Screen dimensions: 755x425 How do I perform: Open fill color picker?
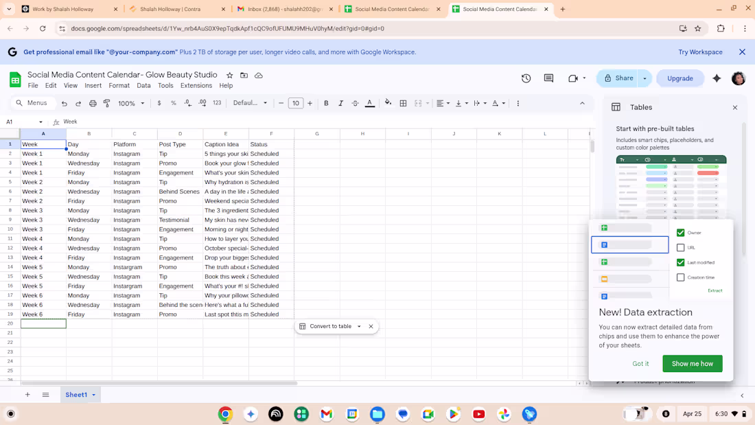pos(388,103)
